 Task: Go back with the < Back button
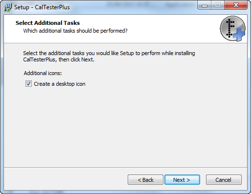(145, 180)
